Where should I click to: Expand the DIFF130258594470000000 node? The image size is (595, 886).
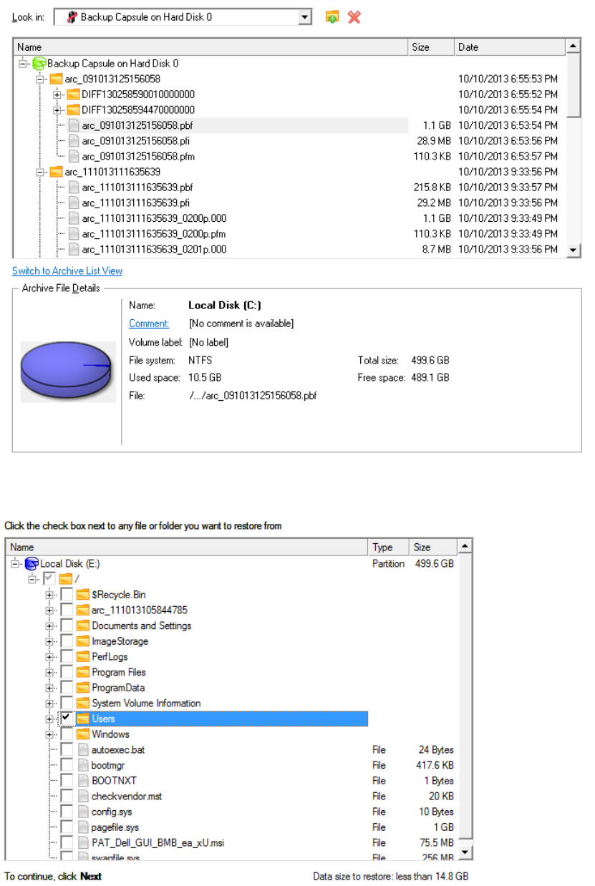pos(58,110)
